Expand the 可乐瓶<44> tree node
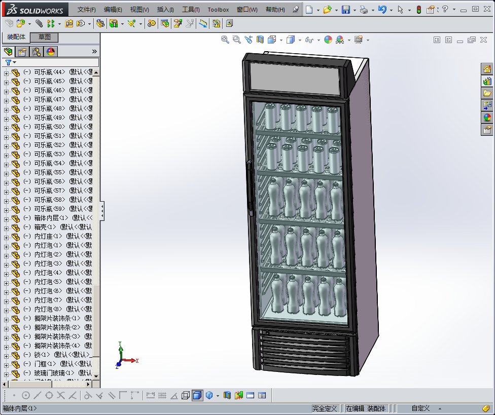 click(6, 73)
